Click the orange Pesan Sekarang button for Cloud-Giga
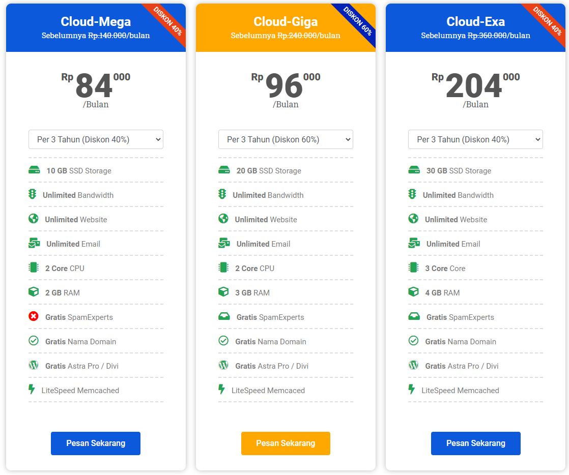 point(286,443)
